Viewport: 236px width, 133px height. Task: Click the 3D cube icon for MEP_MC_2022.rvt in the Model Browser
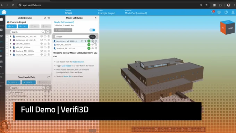(42, 47)
